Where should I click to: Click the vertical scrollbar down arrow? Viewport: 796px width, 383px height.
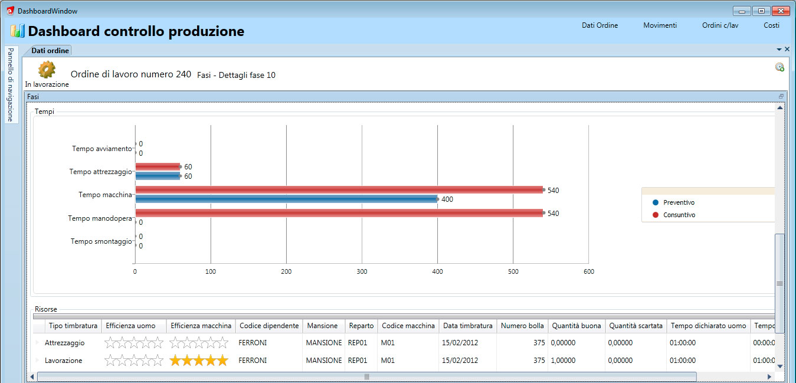tap(779, 366)
